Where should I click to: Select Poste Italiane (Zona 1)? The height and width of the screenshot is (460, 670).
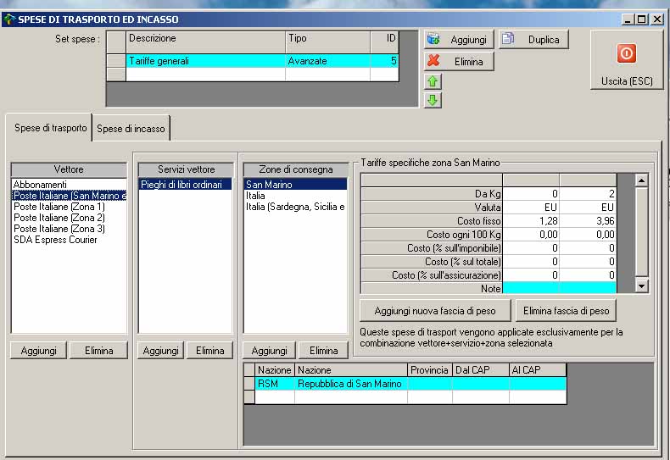click(70, 207)
